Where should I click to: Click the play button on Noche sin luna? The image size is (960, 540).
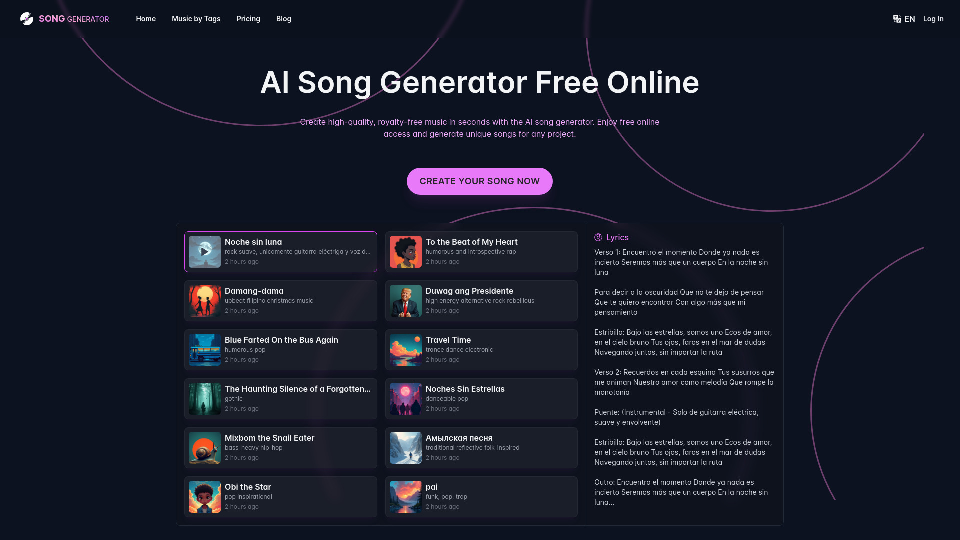205,251
